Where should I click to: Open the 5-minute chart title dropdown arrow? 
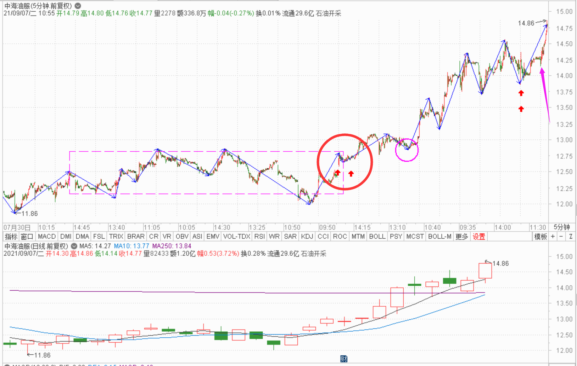(x=78, y=6)
